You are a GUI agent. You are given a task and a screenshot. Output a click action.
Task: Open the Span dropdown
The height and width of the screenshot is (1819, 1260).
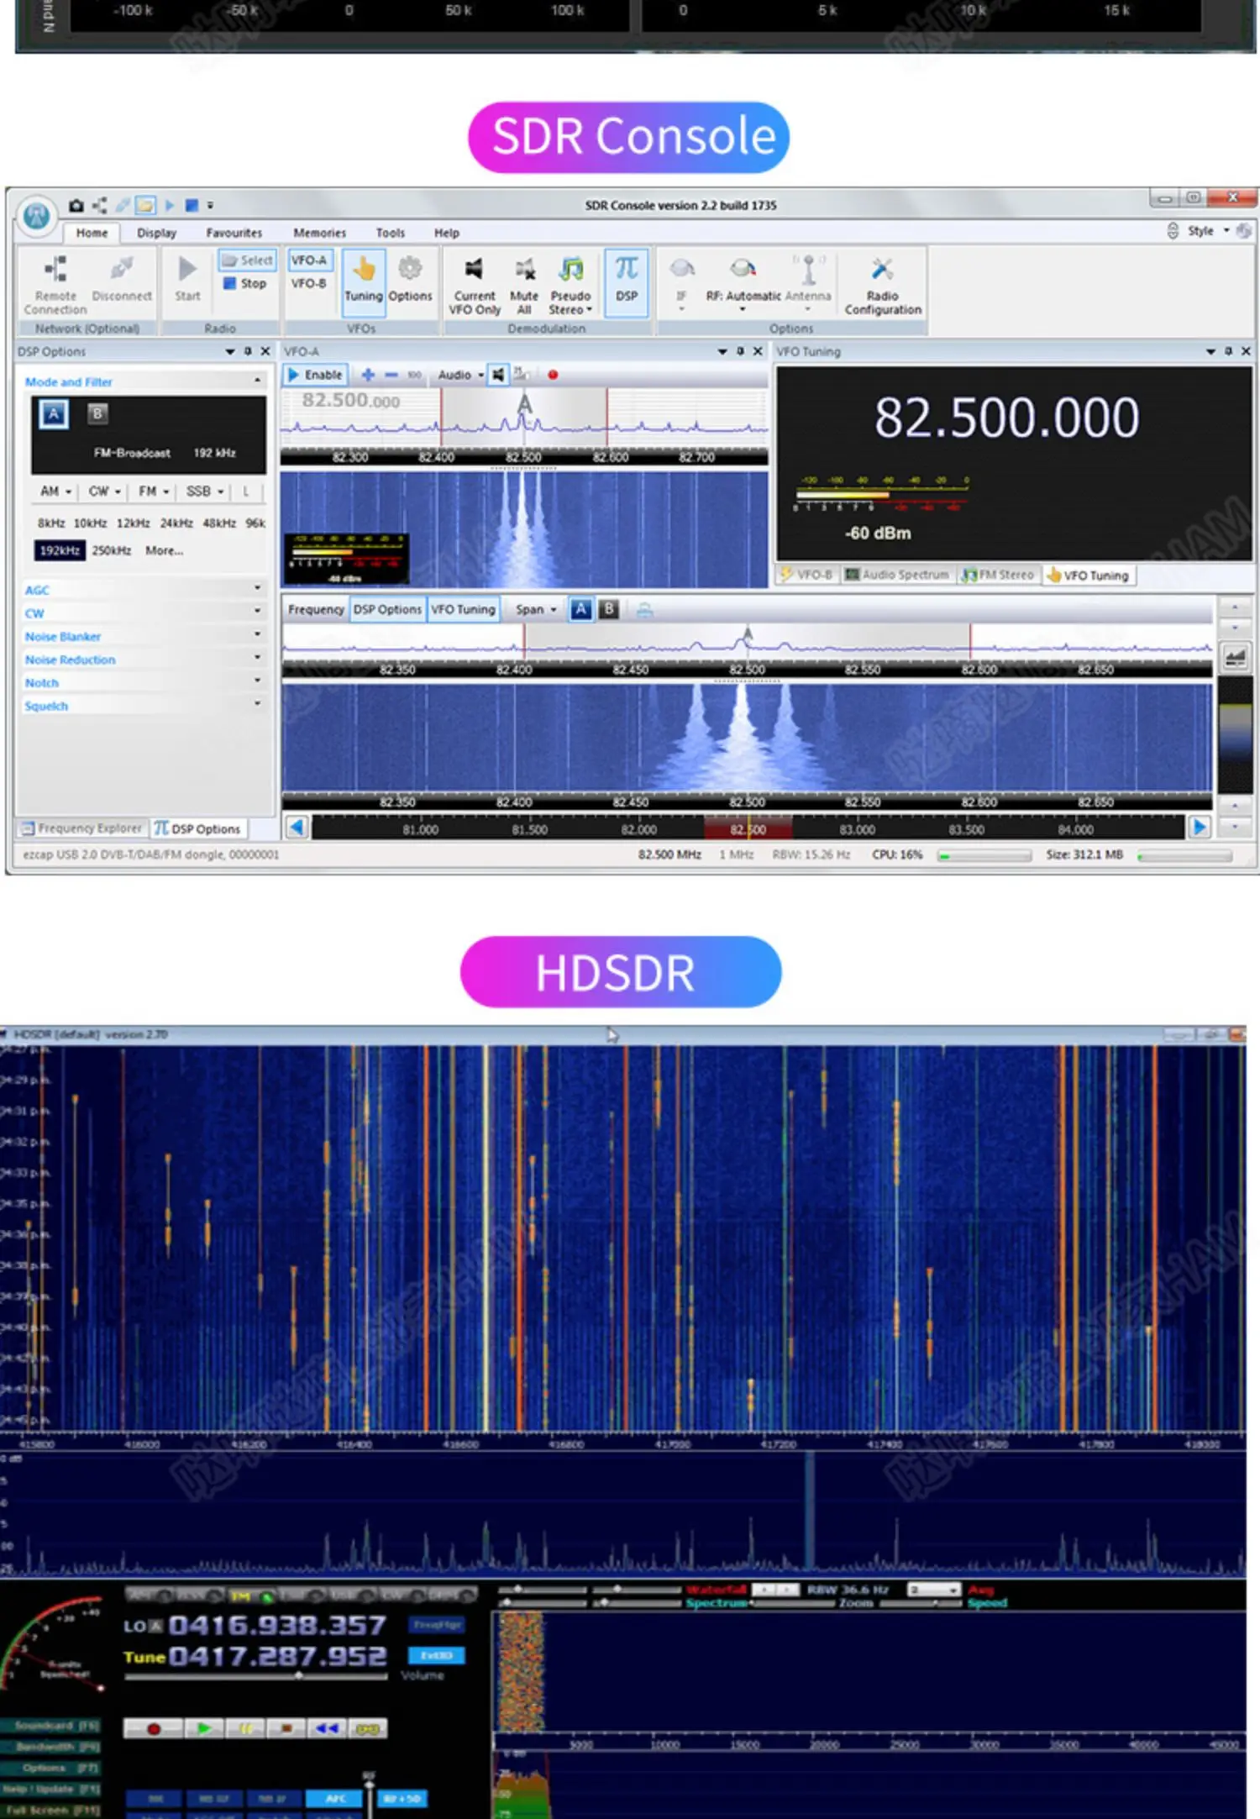536,609
